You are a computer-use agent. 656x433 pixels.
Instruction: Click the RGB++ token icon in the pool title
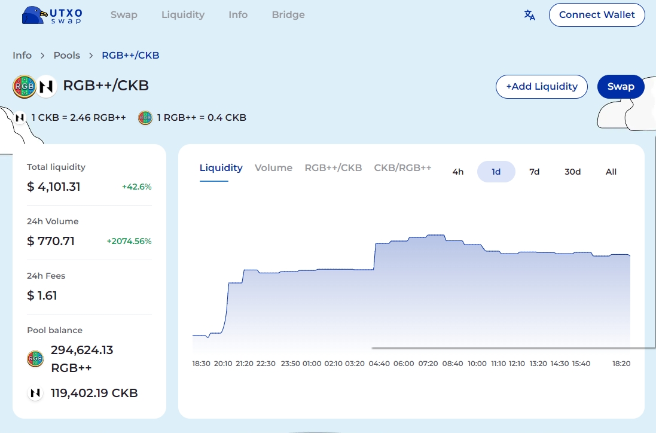pos(25,87)
